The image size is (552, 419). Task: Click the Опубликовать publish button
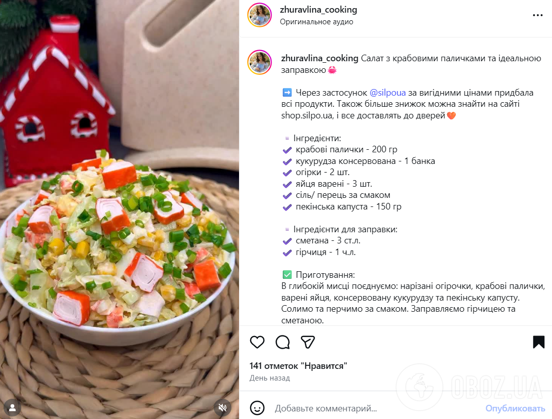tap(515, 408)
